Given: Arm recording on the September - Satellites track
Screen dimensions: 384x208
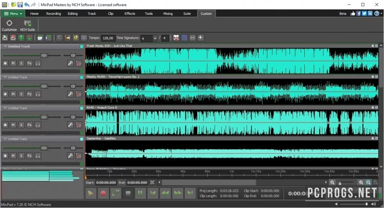Looking at the screenshot, I should (5, 156).
